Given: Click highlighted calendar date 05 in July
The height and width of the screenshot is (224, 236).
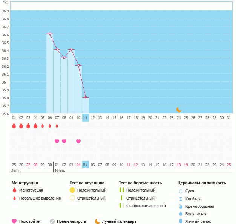Looking at the screenshot, I should click(86, 165).
